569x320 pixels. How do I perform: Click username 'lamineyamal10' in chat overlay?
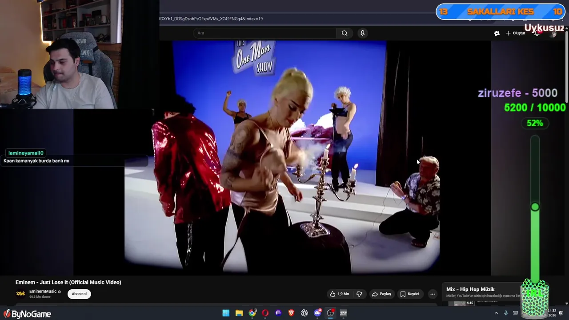tap(26, 153)
